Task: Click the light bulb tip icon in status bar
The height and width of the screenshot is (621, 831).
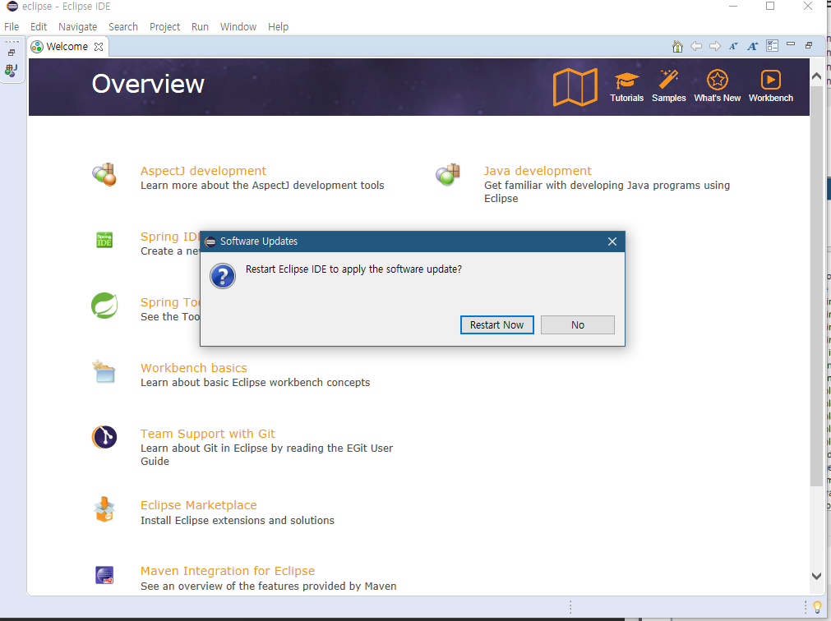Action: pyautogui.click(x=817, y=607)
